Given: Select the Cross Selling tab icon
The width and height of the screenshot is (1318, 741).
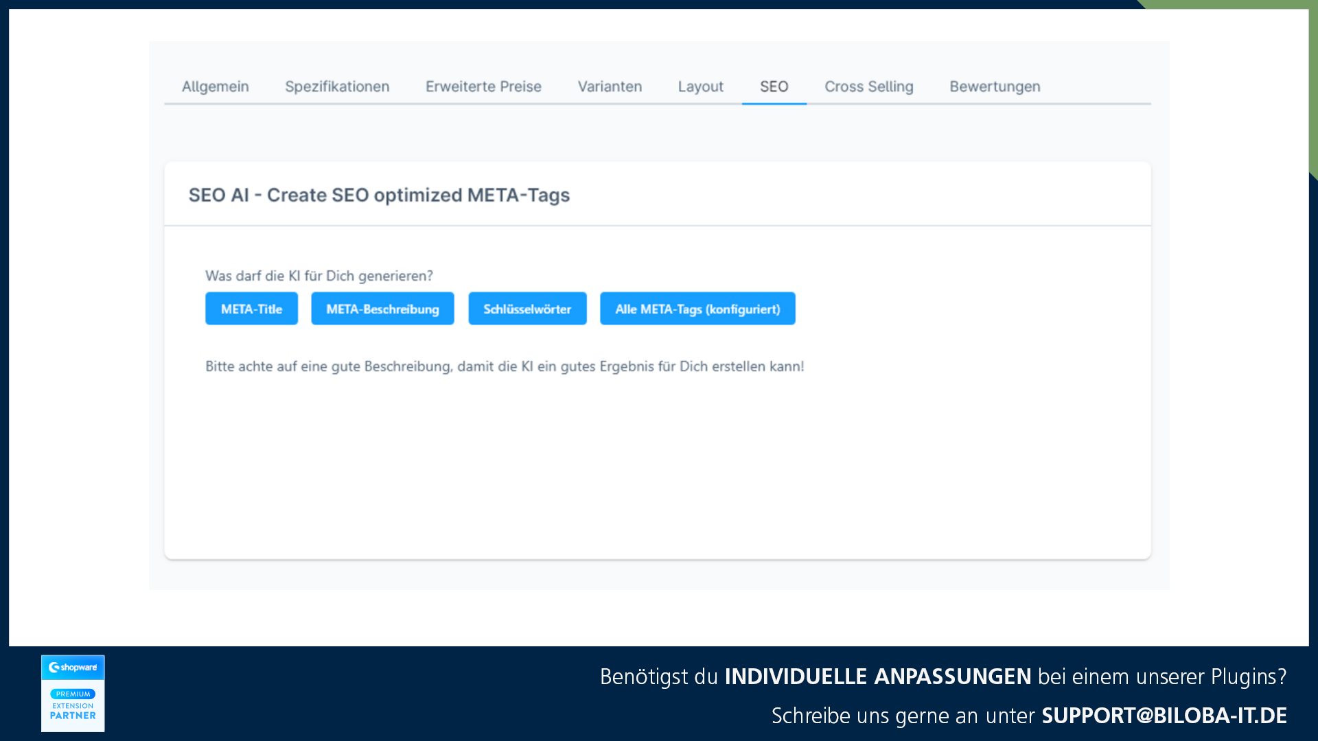Looking at the screenshot, I should click(x=869, y=86).
